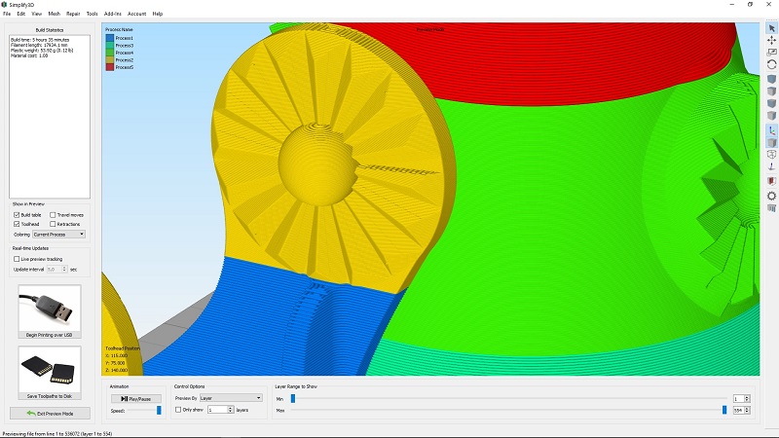Click the Only show layers count spinner arrows
Viewport: 779px width, 438px height.
tap(230, 410)
